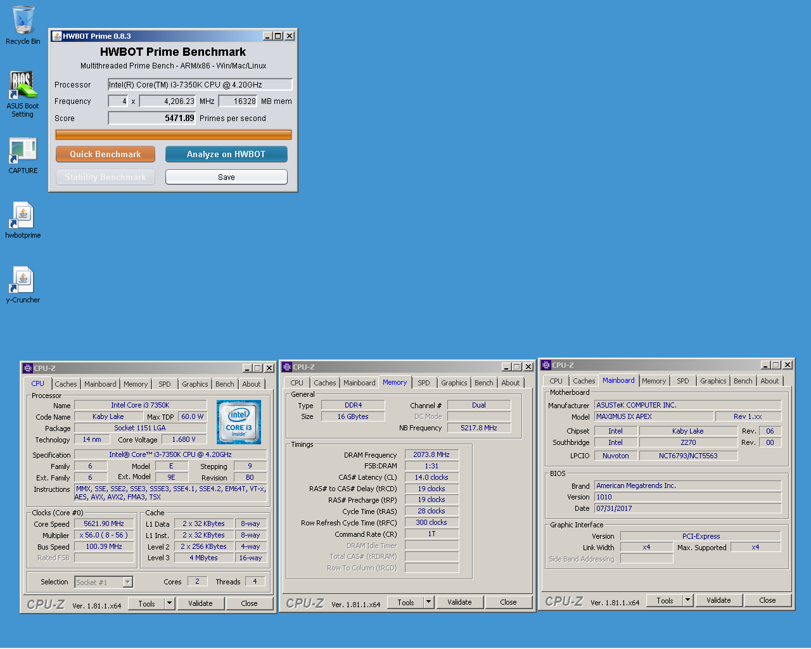Open Graphics tab in CPU-Z CPU window

195,384
